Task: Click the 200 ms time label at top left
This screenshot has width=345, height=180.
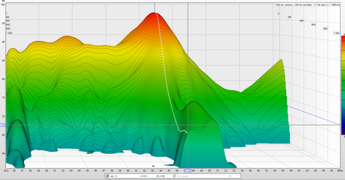Action: pos(7,17)
